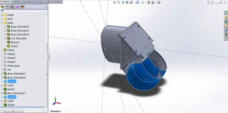Open the DisplayManager tab icon
The height and width of the screenshot is (113, 228).
pos(22,7)
